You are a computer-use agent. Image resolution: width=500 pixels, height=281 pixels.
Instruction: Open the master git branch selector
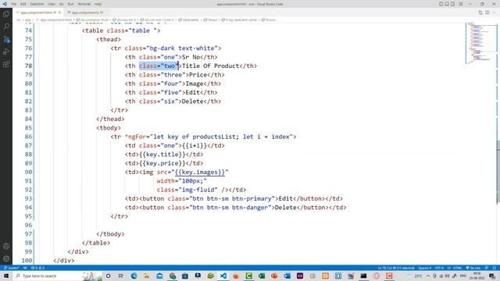pyautogui.click(x=12, y=268)
